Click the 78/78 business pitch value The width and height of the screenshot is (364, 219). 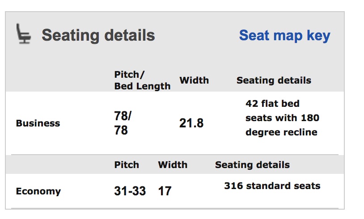[x=123, y=123]
